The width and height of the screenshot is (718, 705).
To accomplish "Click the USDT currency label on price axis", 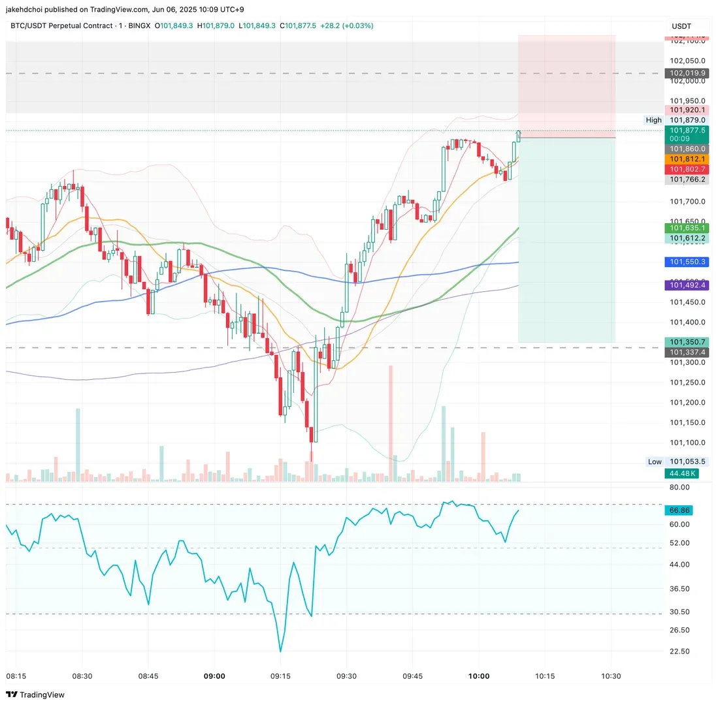I will click(x=681, y=26).
